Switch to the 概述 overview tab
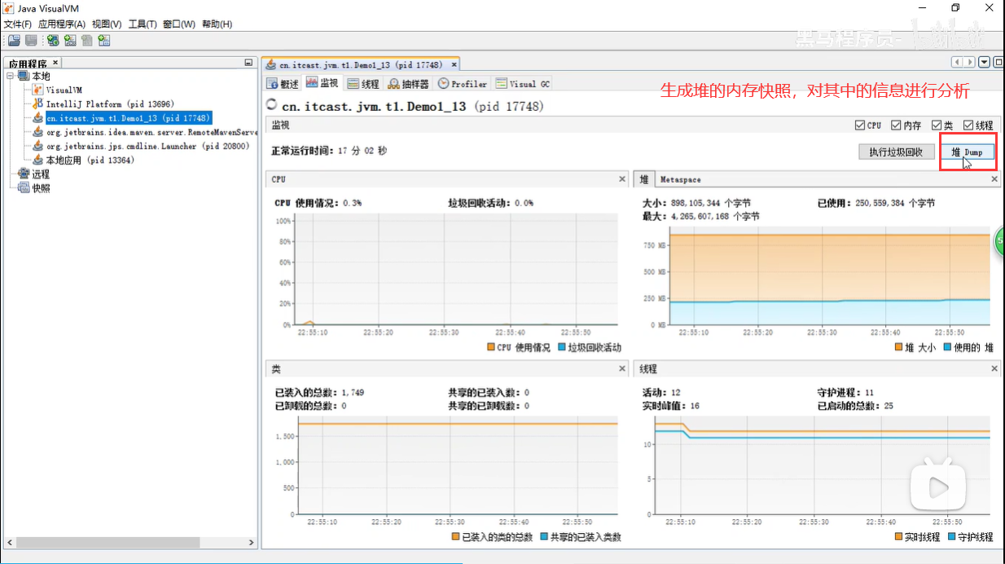Screen dimensions: 1005x564 pos(283,84)
